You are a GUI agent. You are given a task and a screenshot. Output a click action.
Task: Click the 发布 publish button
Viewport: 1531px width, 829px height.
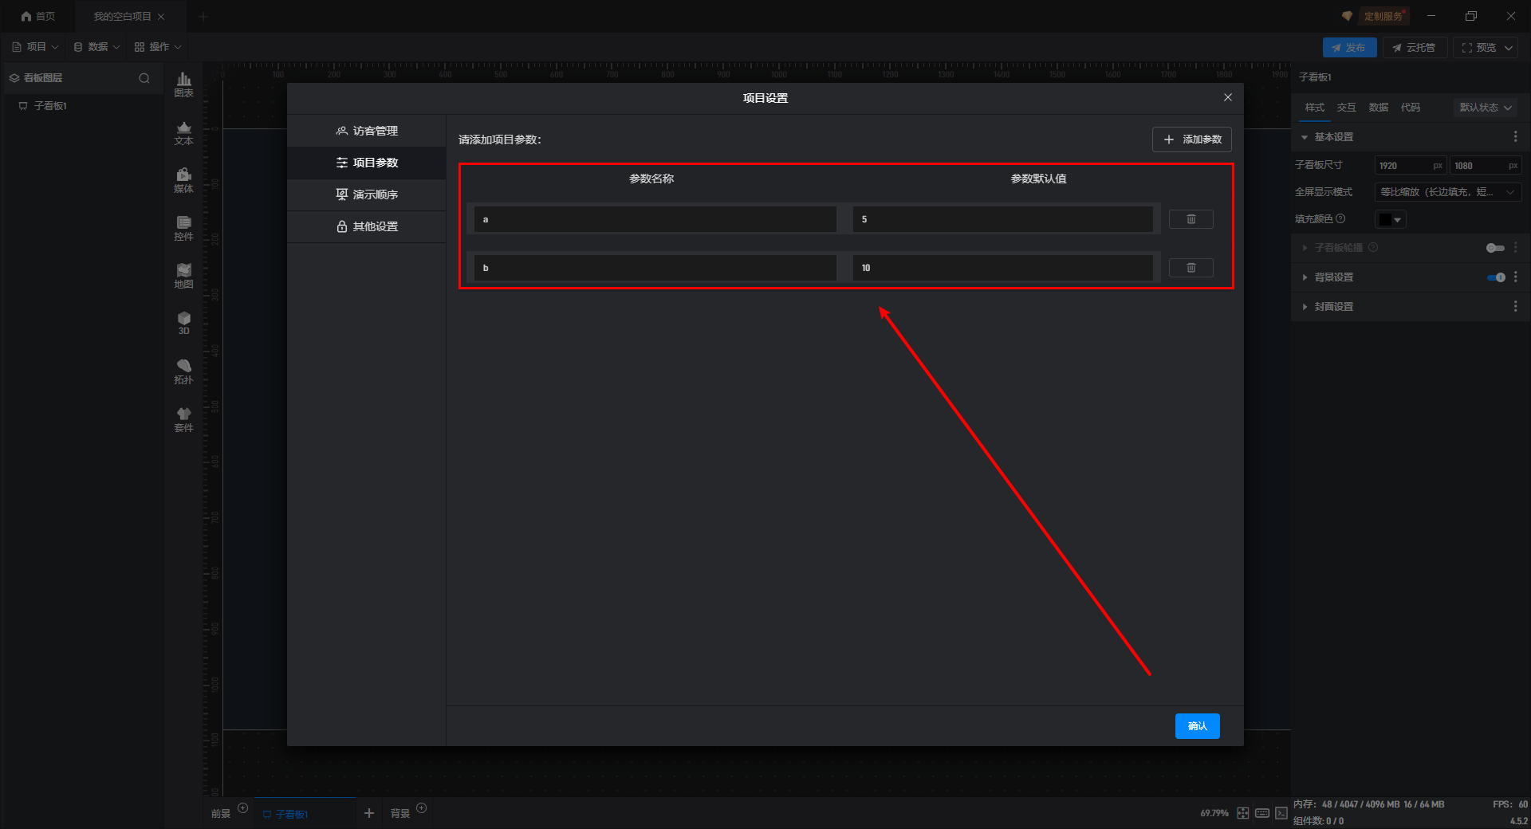[1349, 48]
